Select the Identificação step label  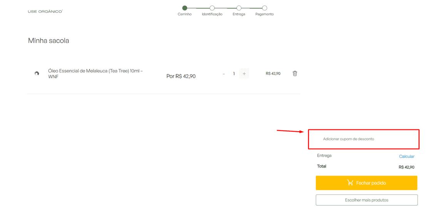(212, 14)
